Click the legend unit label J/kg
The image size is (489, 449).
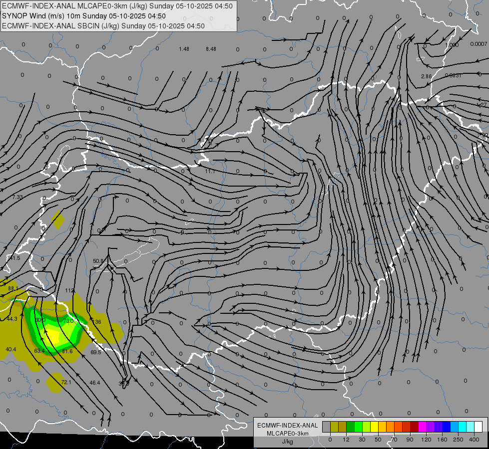click(287, 442)
